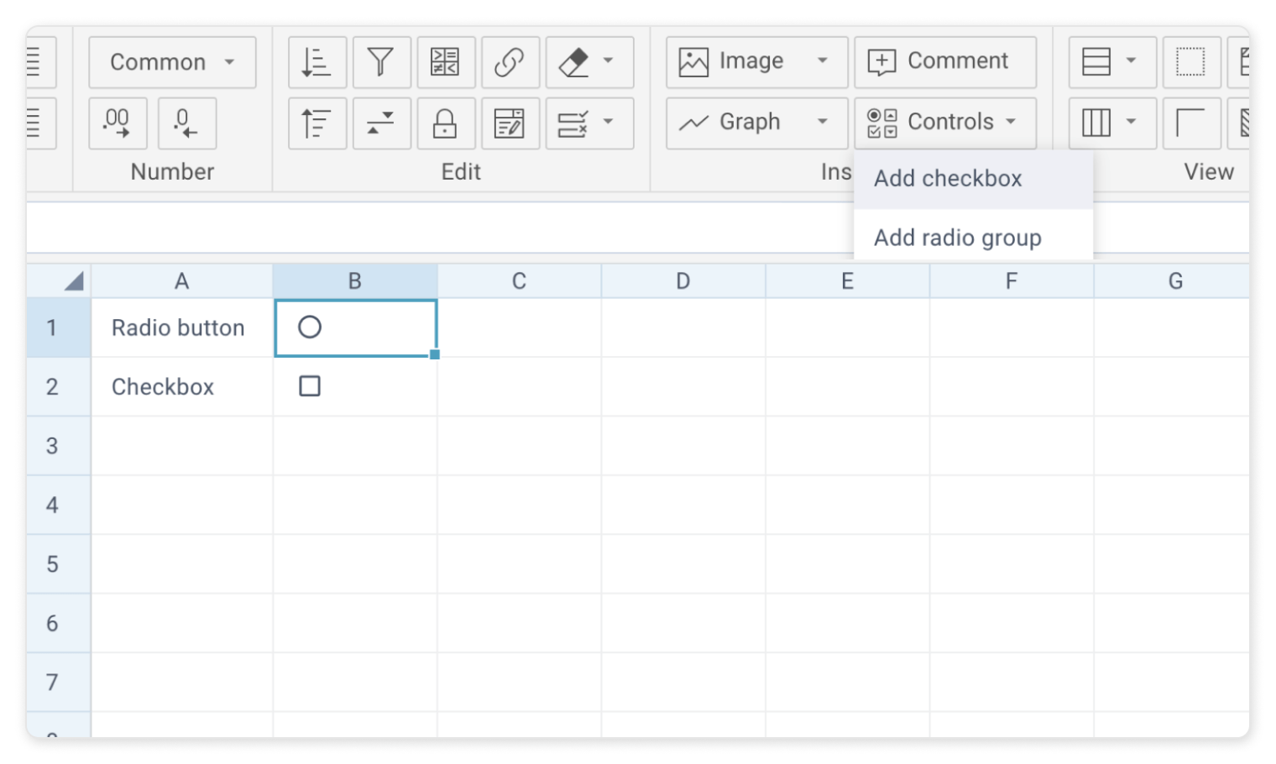
Task: Select column E header
Action: [x=848, y=281]
